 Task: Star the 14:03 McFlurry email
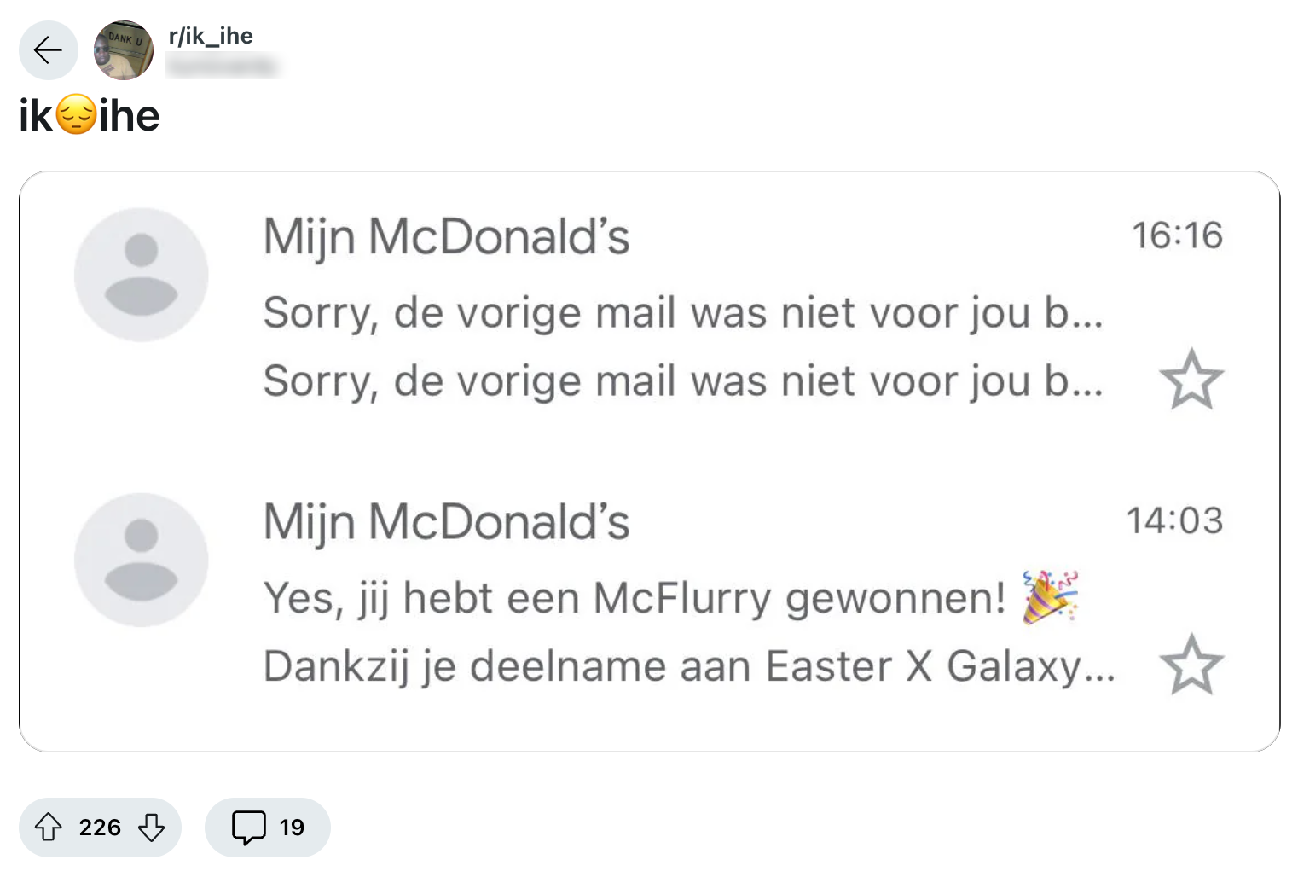pos(1191,665)
